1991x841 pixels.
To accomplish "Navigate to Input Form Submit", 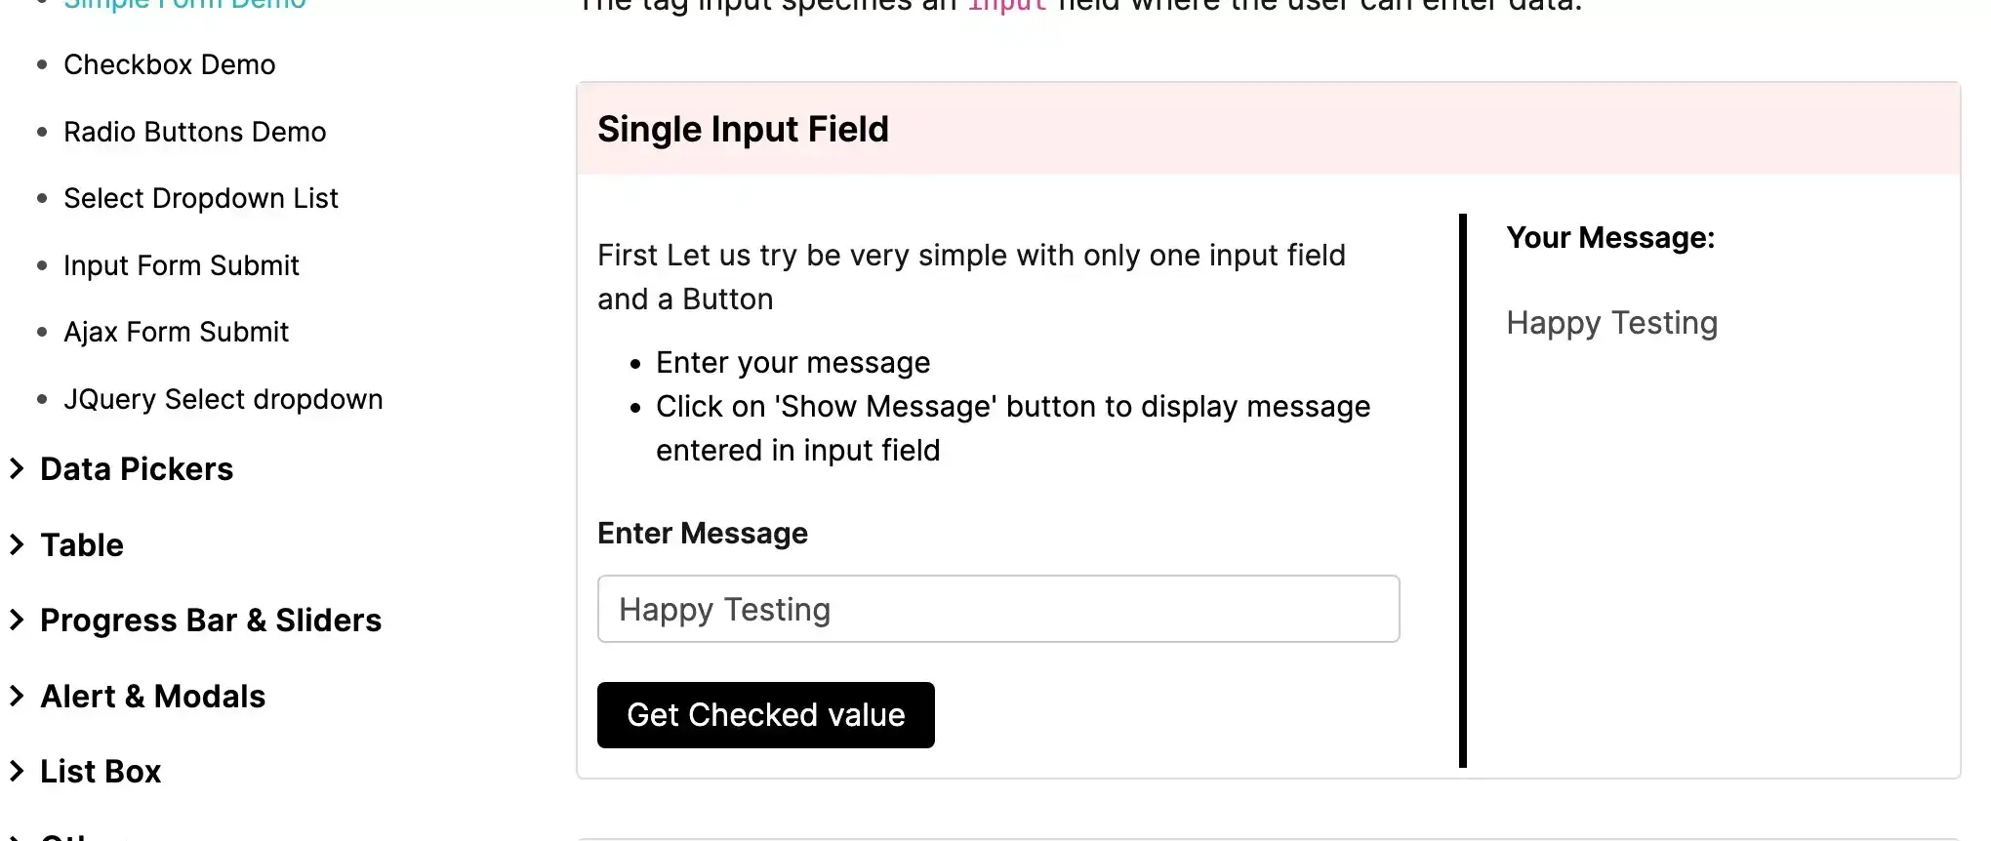I will tap(182, 265).
